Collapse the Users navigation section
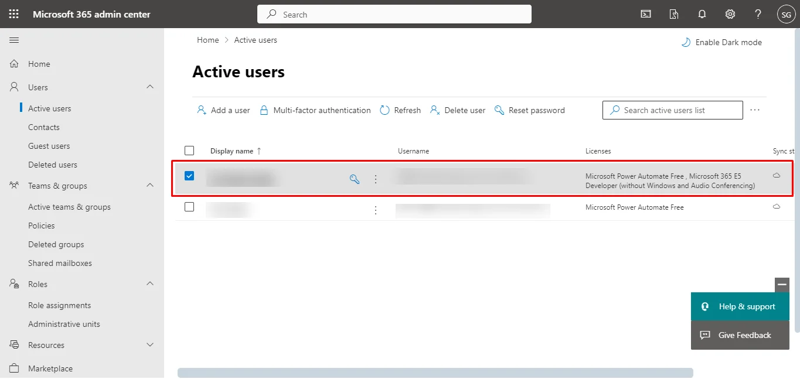 tap(150, 87)
